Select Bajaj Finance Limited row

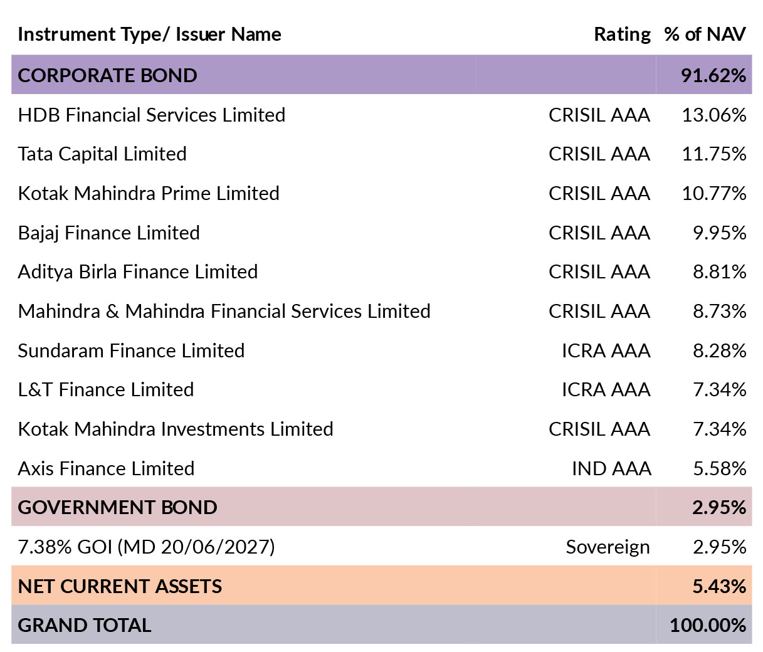pyautogui.click(x=381, y=233)
